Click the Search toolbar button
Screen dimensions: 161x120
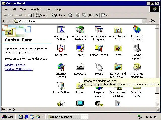(42, 15)
